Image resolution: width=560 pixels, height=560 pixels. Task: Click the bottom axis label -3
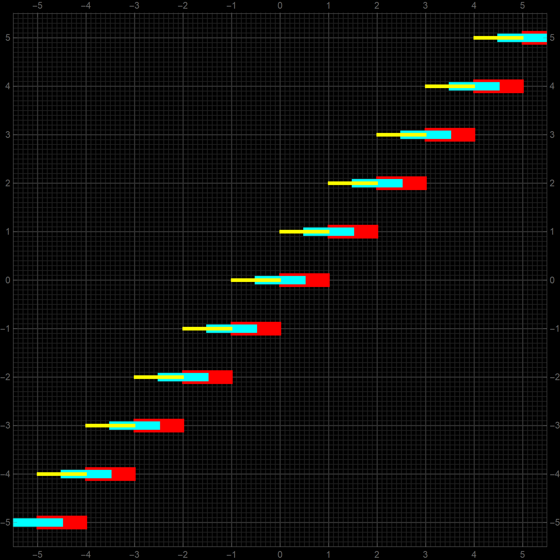tap(134, 554)
